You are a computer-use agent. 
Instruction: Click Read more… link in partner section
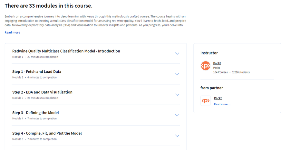point(222,104)
